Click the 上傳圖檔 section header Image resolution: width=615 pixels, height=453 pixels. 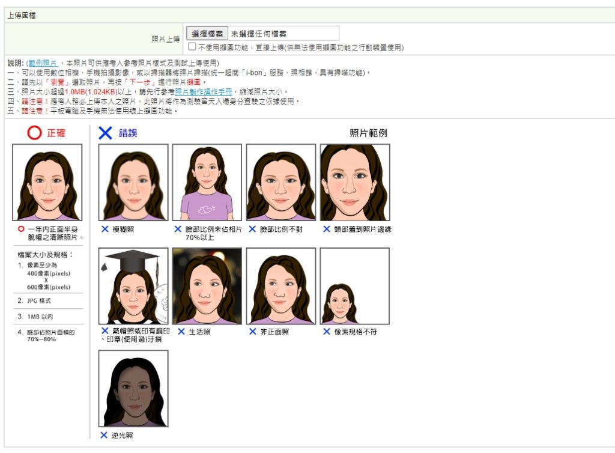coord(22,15)
